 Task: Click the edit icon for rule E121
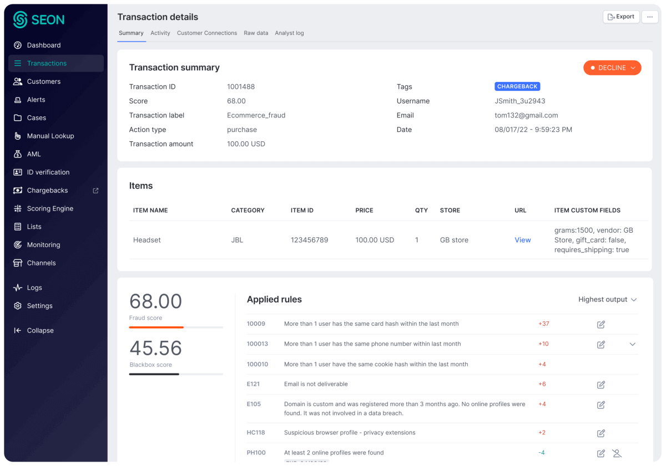(601, 385)
